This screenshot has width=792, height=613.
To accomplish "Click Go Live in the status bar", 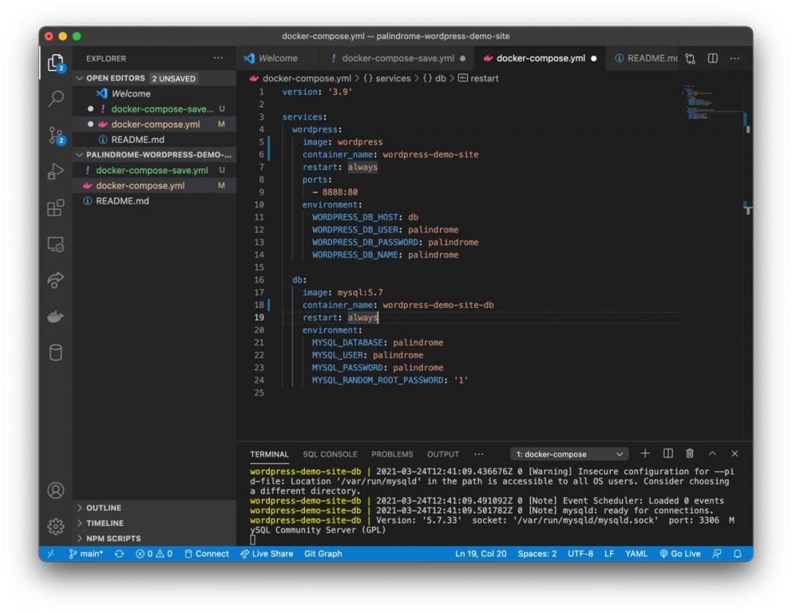I will tap(680, 554).
